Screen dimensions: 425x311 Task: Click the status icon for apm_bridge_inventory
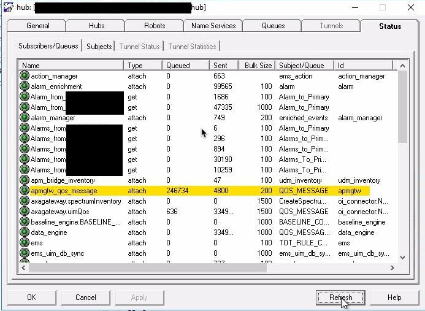25,180
